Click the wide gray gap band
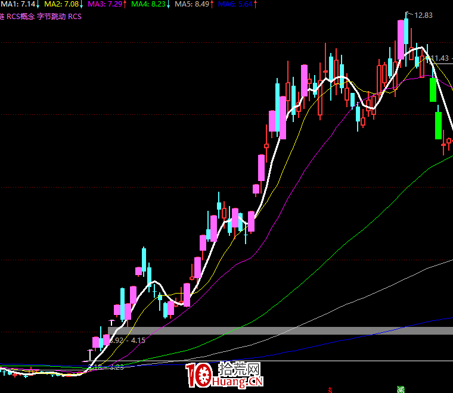Image resolution: width=453 pixels, height=393 pixels. [280, 330]
